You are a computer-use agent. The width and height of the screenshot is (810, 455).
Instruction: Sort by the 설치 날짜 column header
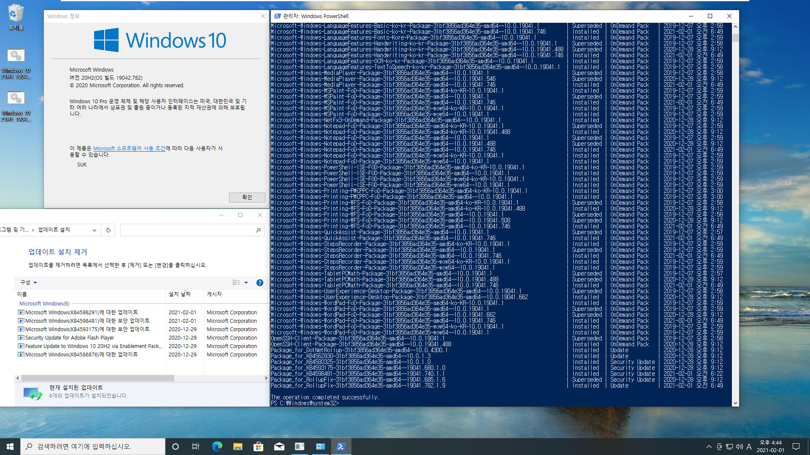185,294
